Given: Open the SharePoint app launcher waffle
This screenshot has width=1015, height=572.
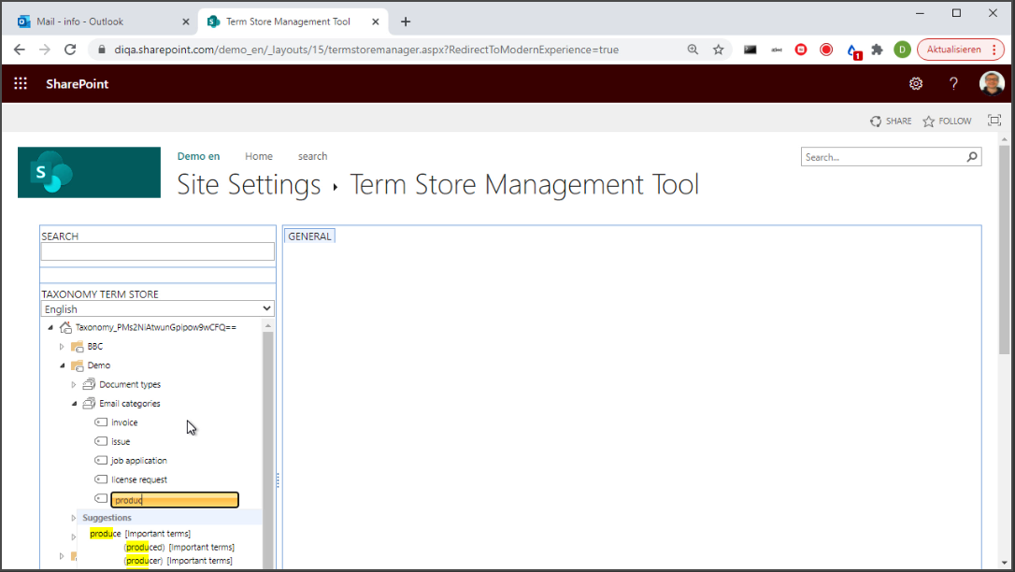Looking at the screenshot, I should point(21,84).
